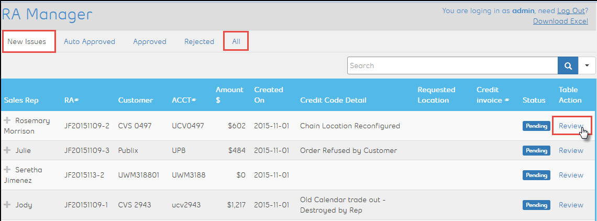This screenshot has width=597, height=221.
Task: Select the Approved tab
Action: (150, 41)
